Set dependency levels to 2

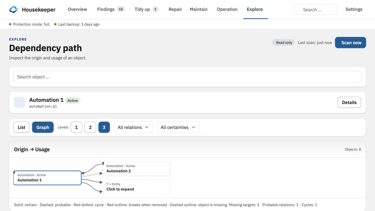click(90, 127)
